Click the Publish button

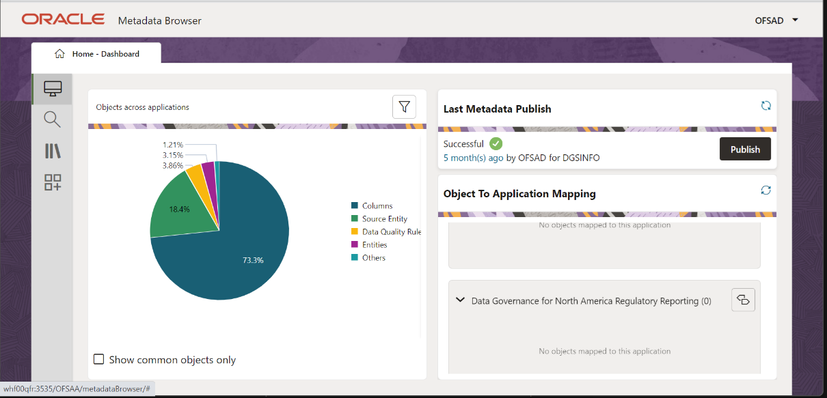click(x=745, y=150)
